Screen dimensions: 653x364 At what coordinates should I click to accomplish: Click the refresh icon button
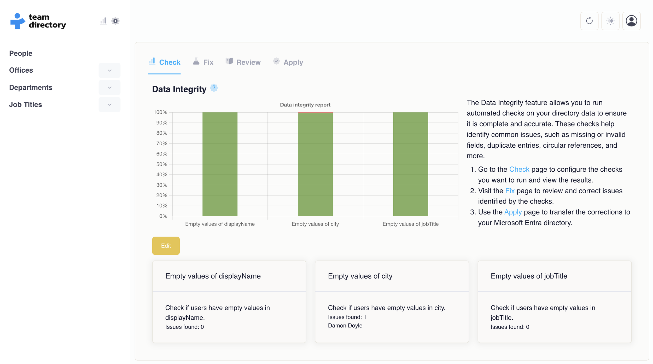coord(589,21)
